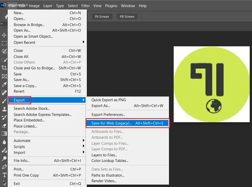Expand the Import submenu
The height and width of the screenshot is (187, 252).
pos(47,152)
